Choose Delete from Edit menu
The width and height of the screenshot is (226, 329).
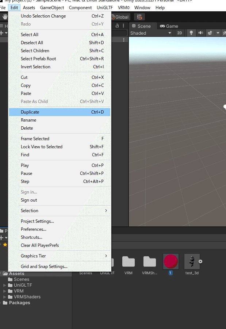click(x=60, y=128)
